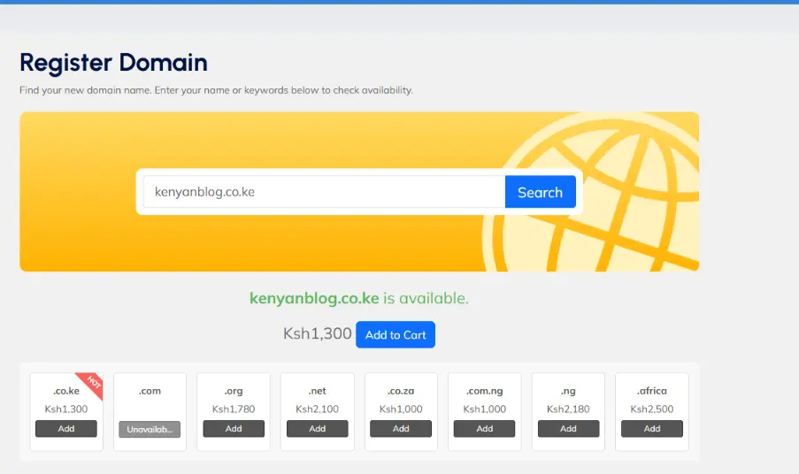Click the Ksh2,100 price under .net
Screen dimensions: 799x474
[x=317, y=409]
